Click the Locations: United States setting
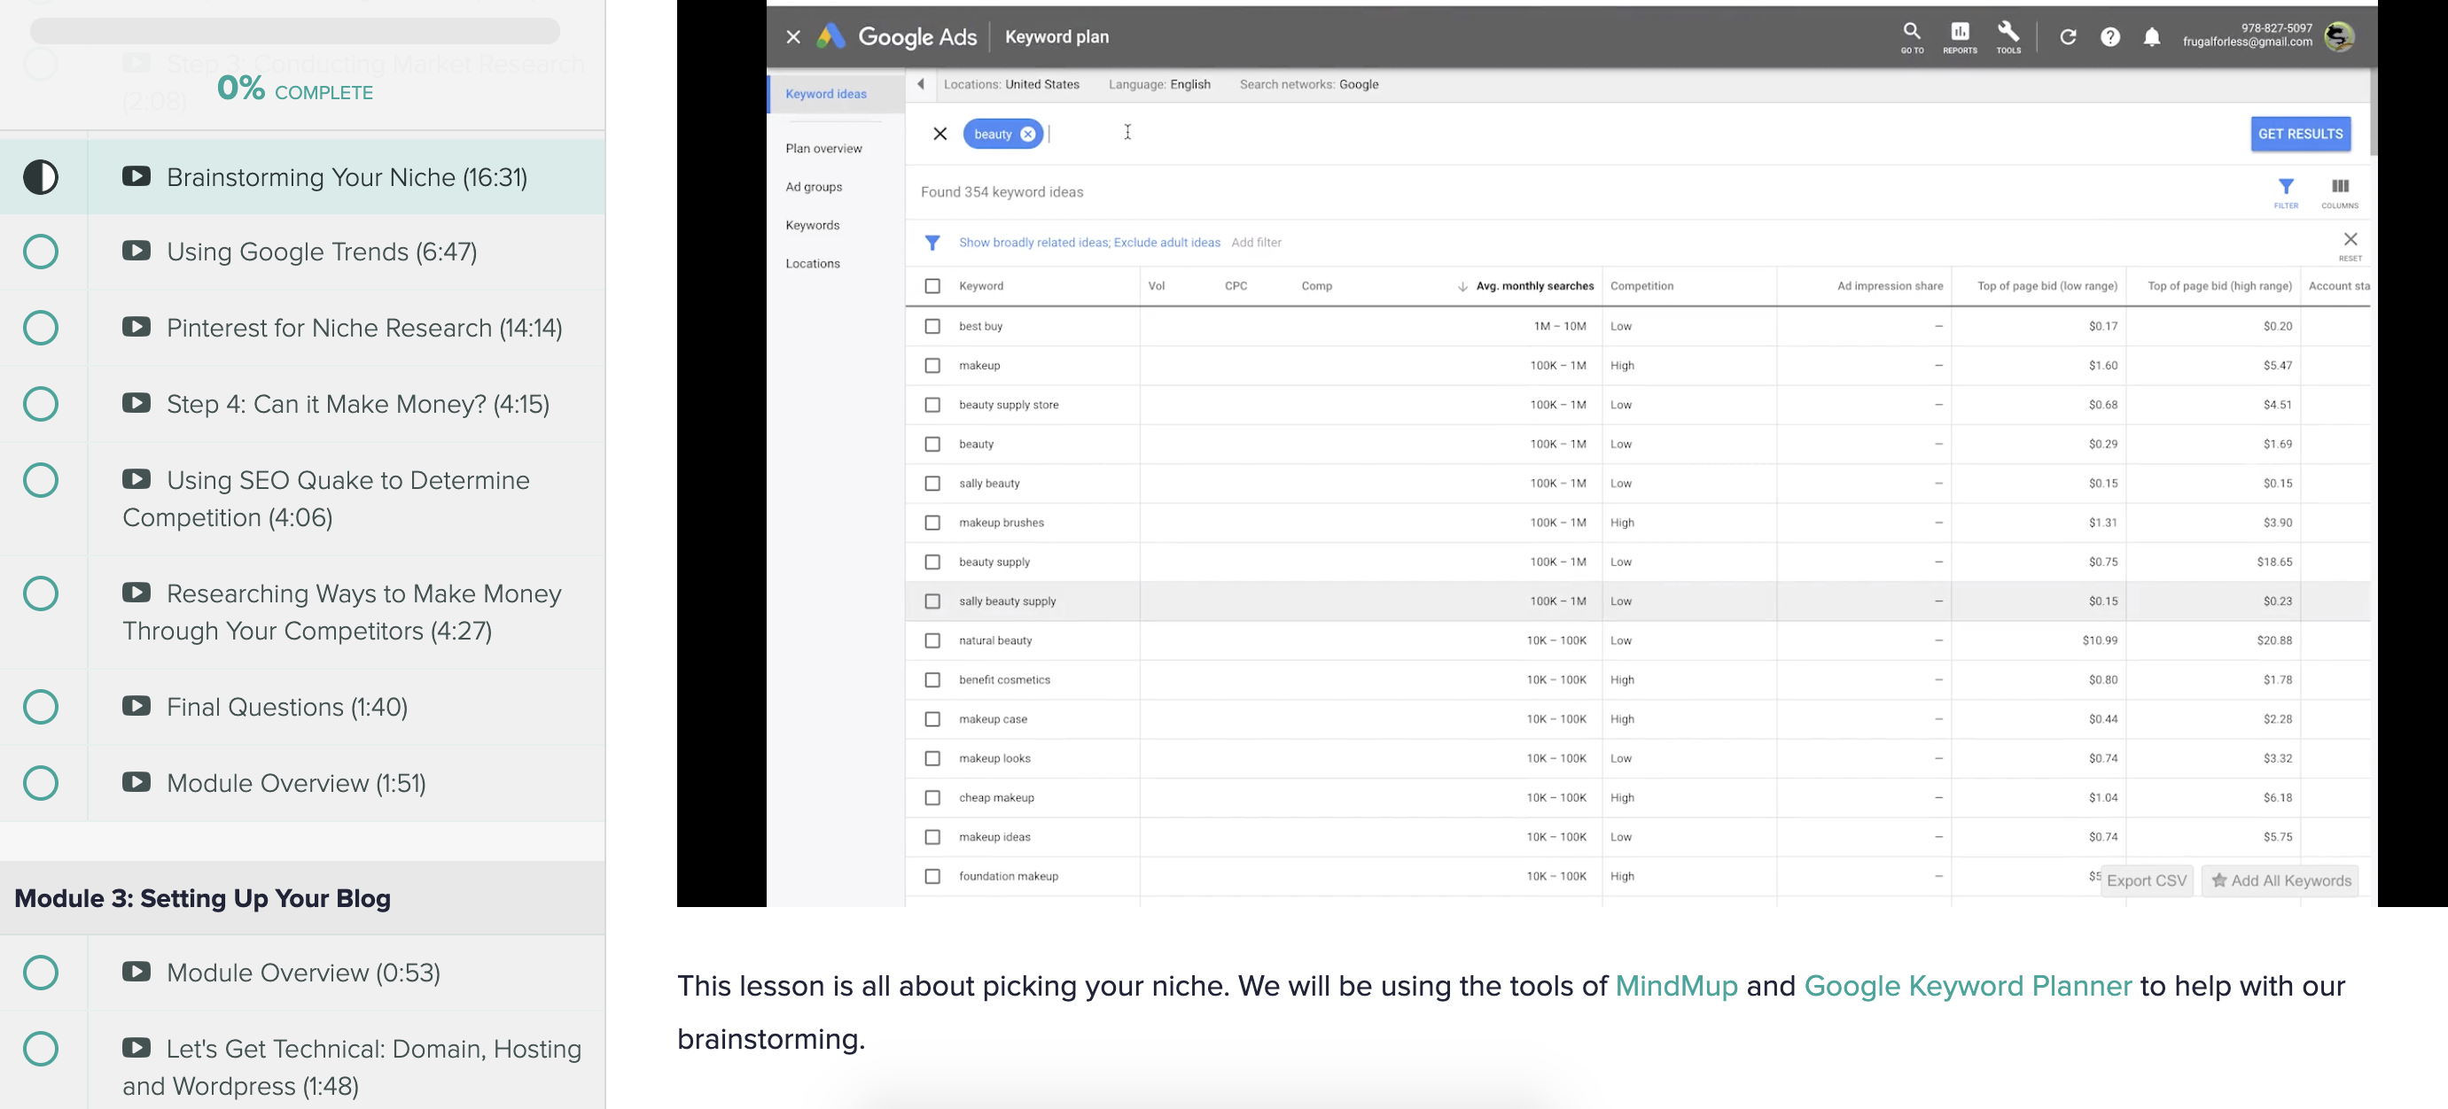2448x1109 pixels. pos(1011,84)
